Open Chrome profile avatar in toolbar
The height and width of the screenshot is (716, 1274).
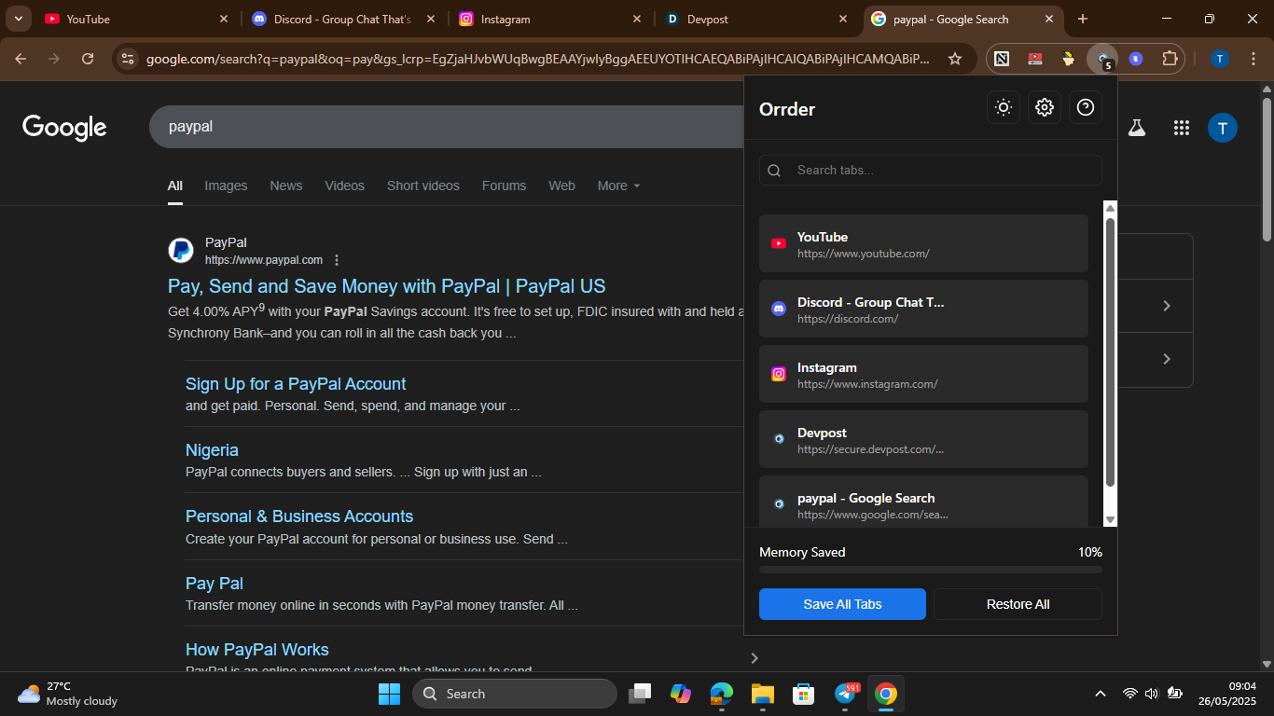click(x=1220, y=59)
